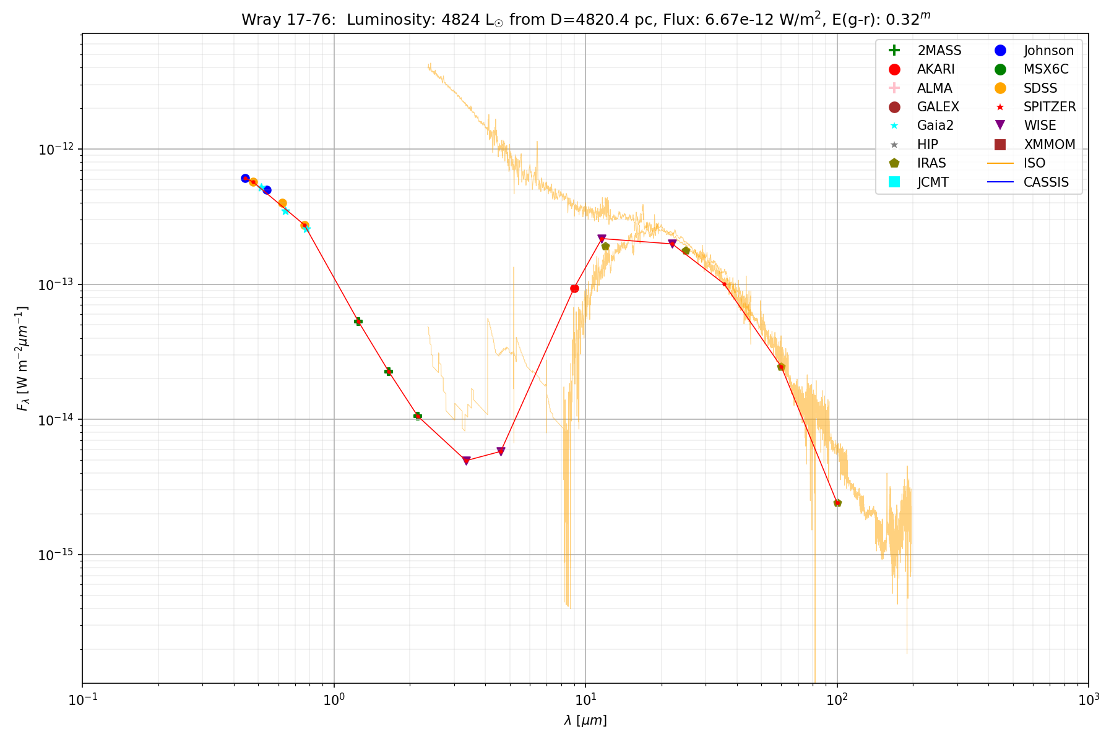Click the 2MASS green plus legend marker
The width and height of the screenshot is (1114, 742).
[894, 51]
